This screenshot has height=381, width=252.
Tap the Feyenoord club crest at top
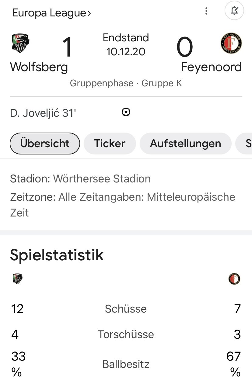(231, 43)
